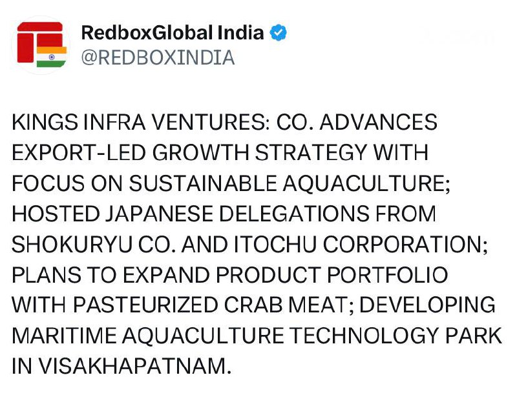
Task: Click the blue verified checkmark badge
Action: [278, 32]
